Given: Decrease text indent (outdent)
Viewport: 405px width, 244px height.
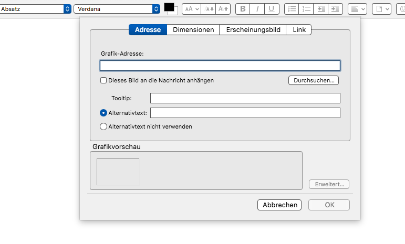Looking at the screenshot, I should (x=321, y=9).
